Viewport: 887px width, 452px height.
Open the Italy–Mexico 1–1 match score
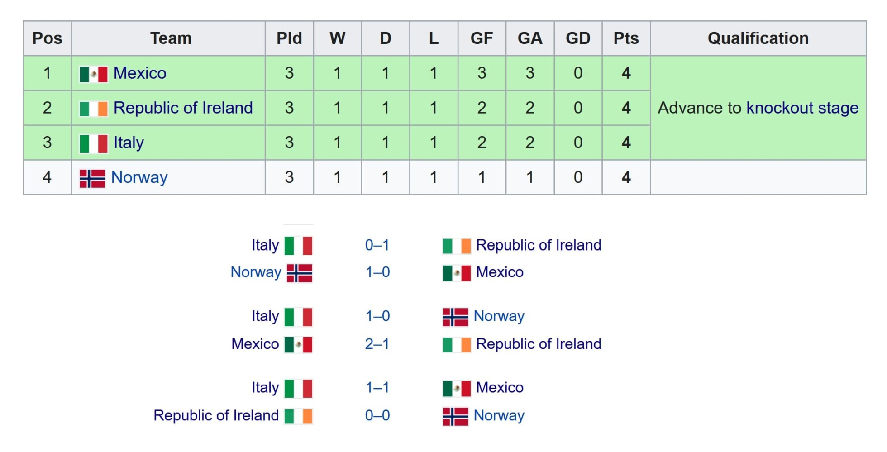click(x=377, y=388)
